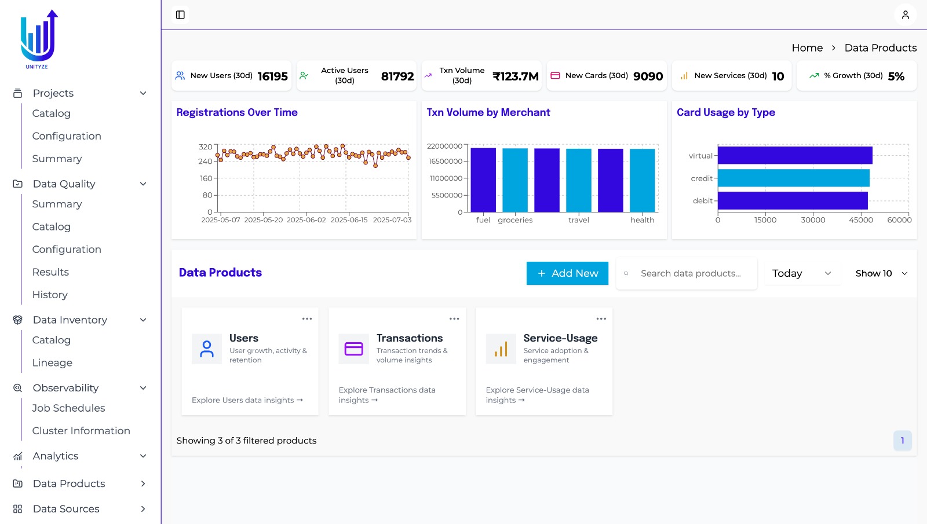Open Lineage under Data Inventory
This screenshot has height=524, width=927.
(52, 363)
